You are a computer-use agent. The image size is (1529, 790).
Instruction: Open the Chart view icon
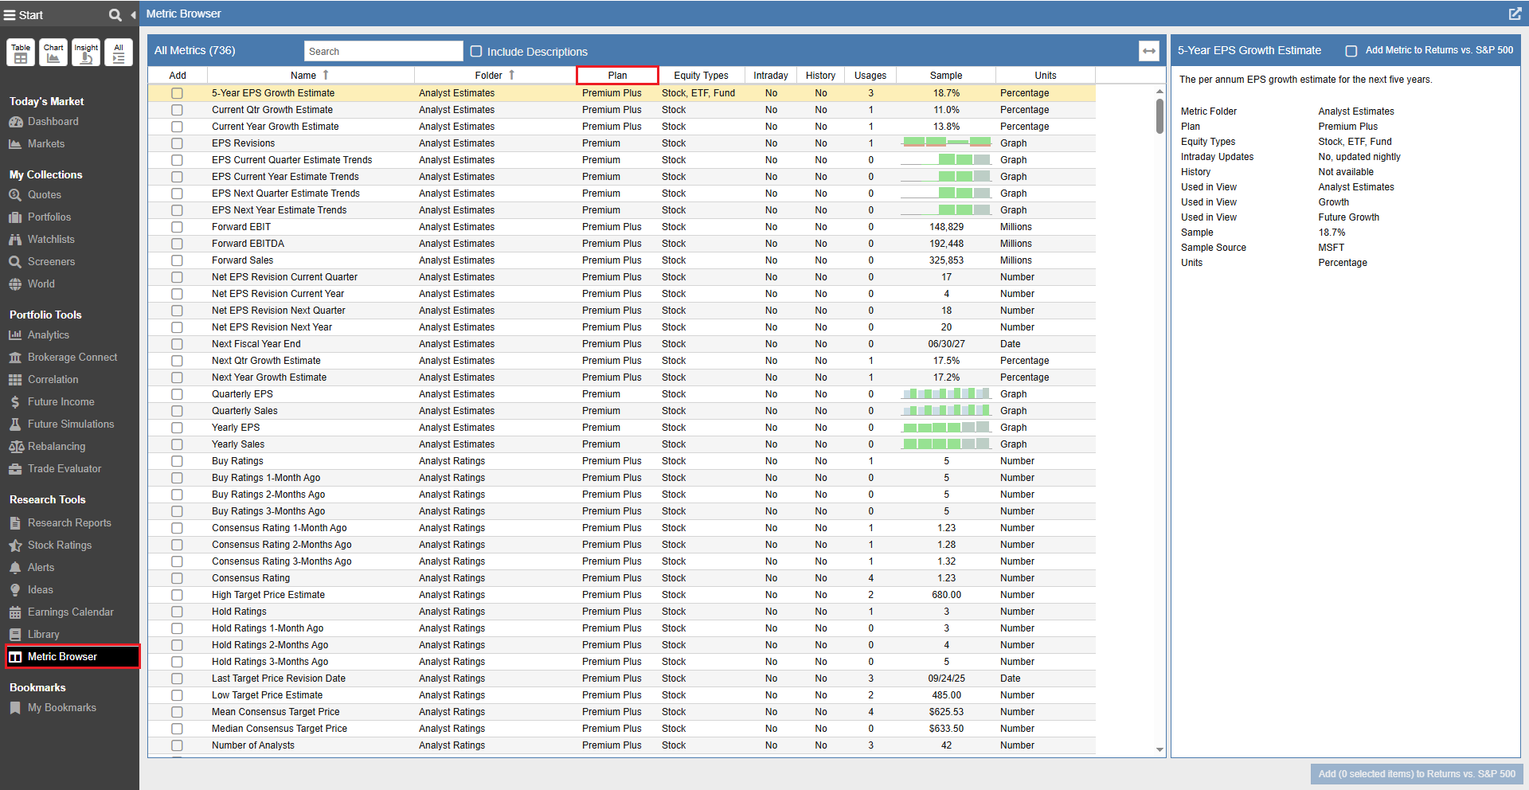pos(53,53)
